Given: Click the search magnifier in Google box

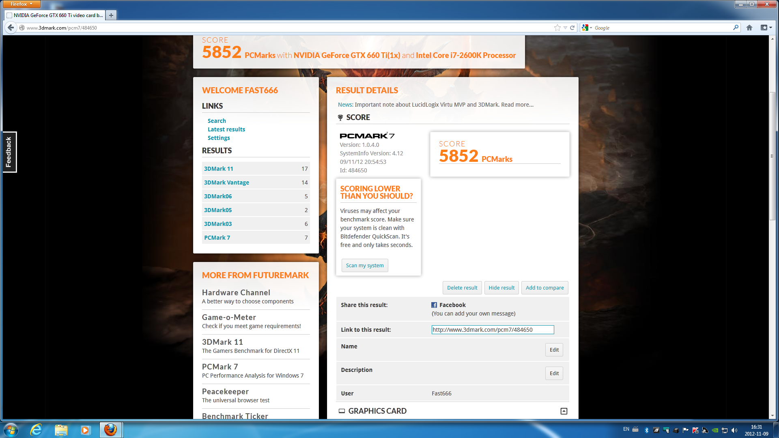Looking at the screenshot, I should coord(736,28).
